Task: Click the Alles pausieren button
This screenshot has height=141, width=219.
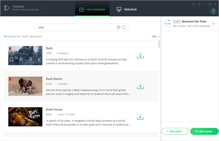Action: (204, 131)
